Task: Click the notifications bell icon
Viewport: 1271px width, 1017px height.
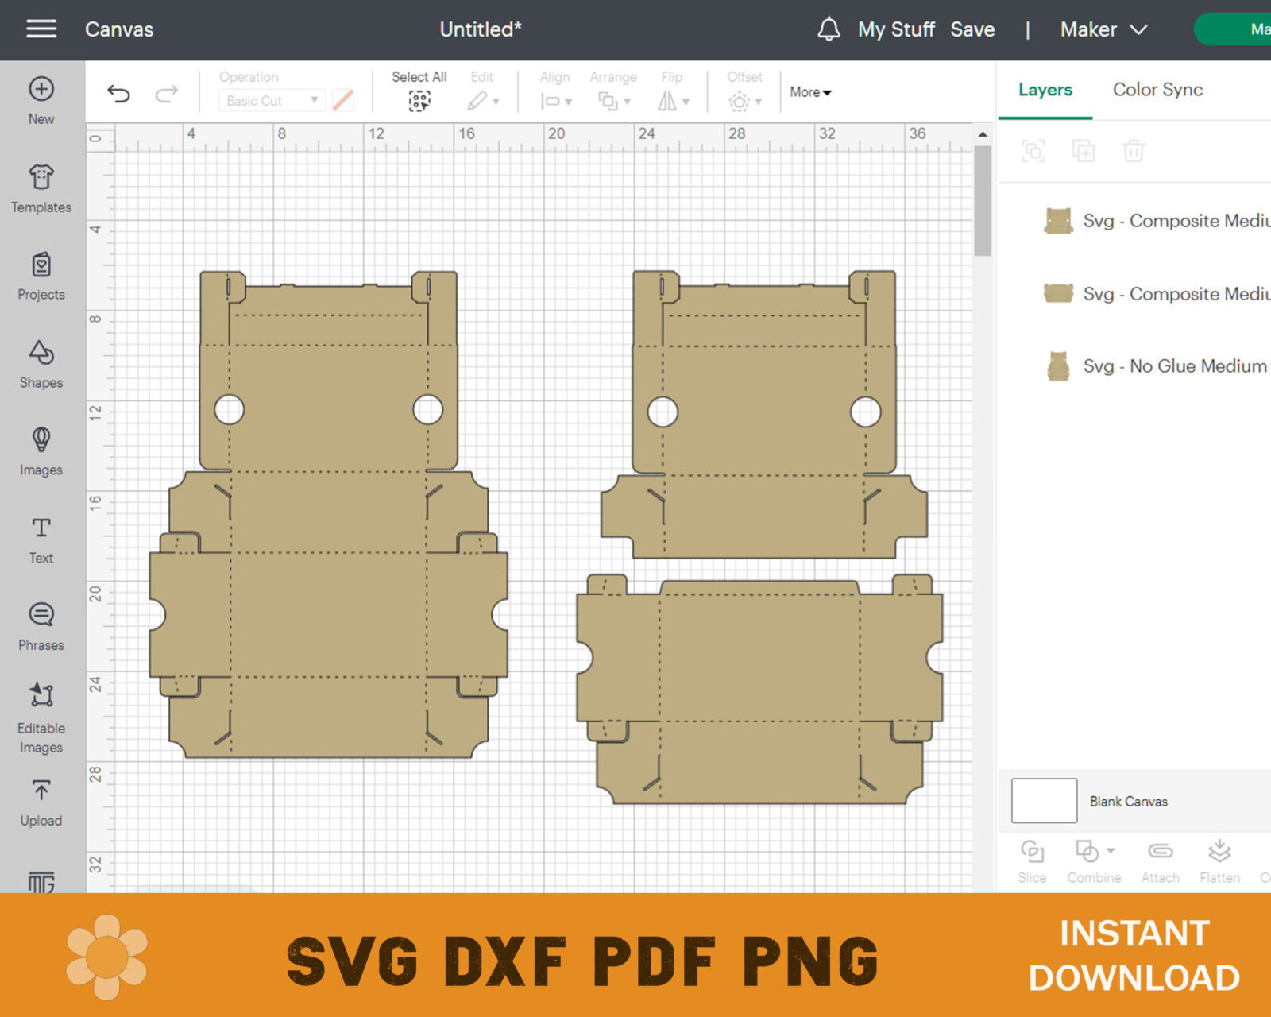Action: pyautogui.click(x=829, y=29)
